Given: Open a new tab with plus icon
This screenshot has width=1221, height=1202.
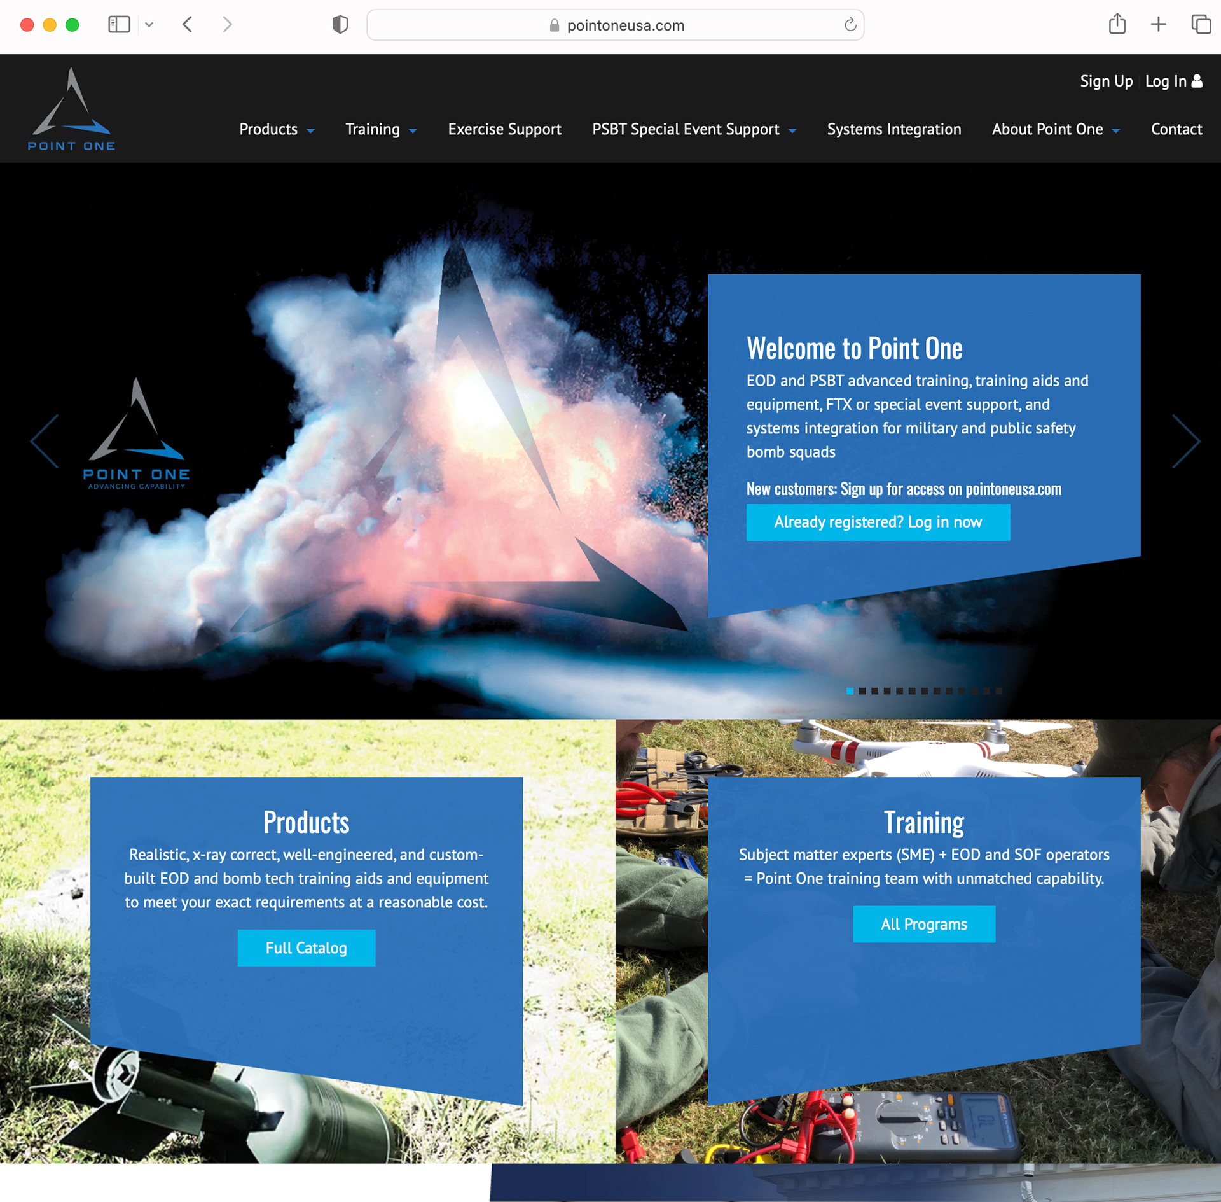Looking at the screenshot, I should [1158, 25].
